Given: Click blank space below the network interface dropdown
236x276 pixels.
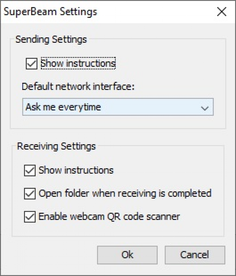Looking at the screenshot, I should coord(118,122).
